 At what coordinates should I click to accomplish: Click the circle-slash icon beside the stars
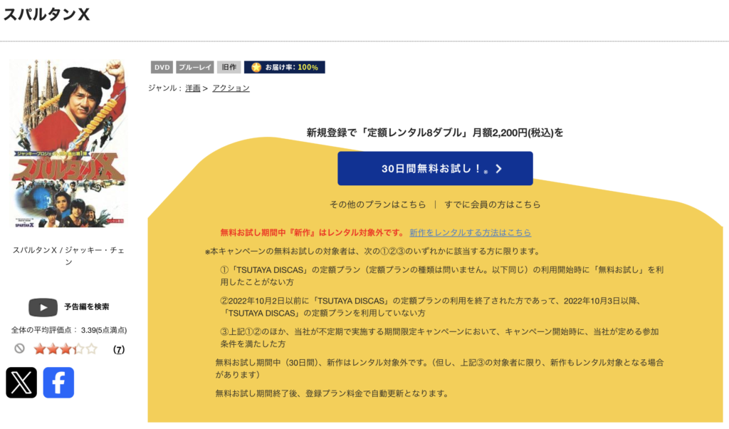(x=20, y=348)
